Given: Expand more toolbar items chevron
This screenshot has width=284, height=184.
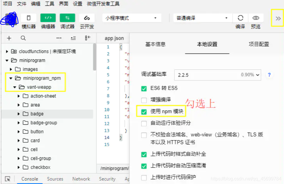Looking at the screenshot, I should click(x=278, y=18).
